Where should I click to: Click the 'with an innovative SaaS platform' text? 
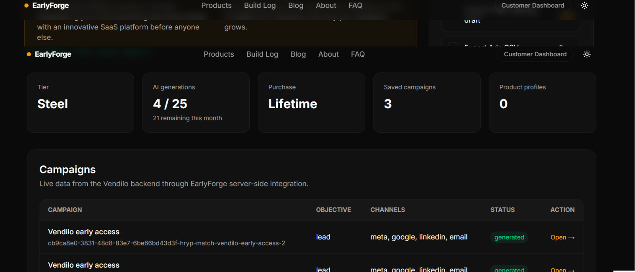point(118,27)
